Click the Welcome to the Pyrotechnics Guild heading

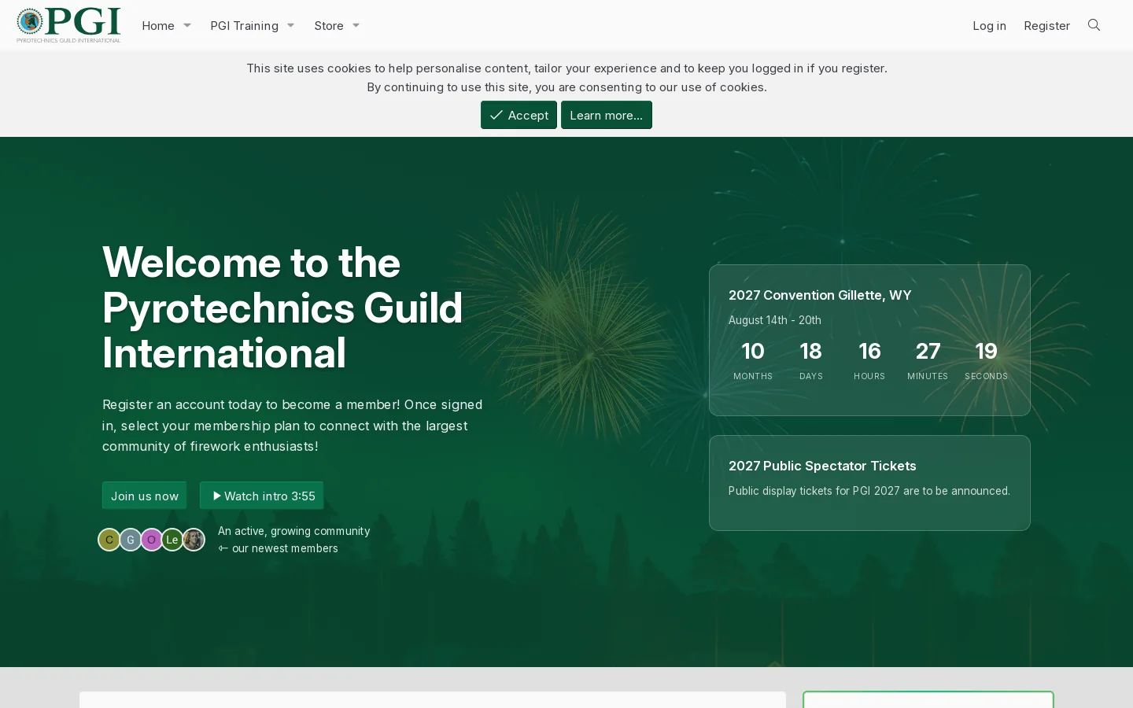click(x=282, y=308)
